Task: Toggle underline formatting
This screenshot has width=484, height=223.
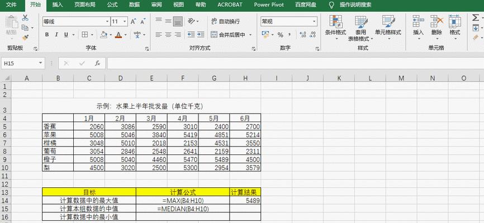Action: click(x=66, y=35)
